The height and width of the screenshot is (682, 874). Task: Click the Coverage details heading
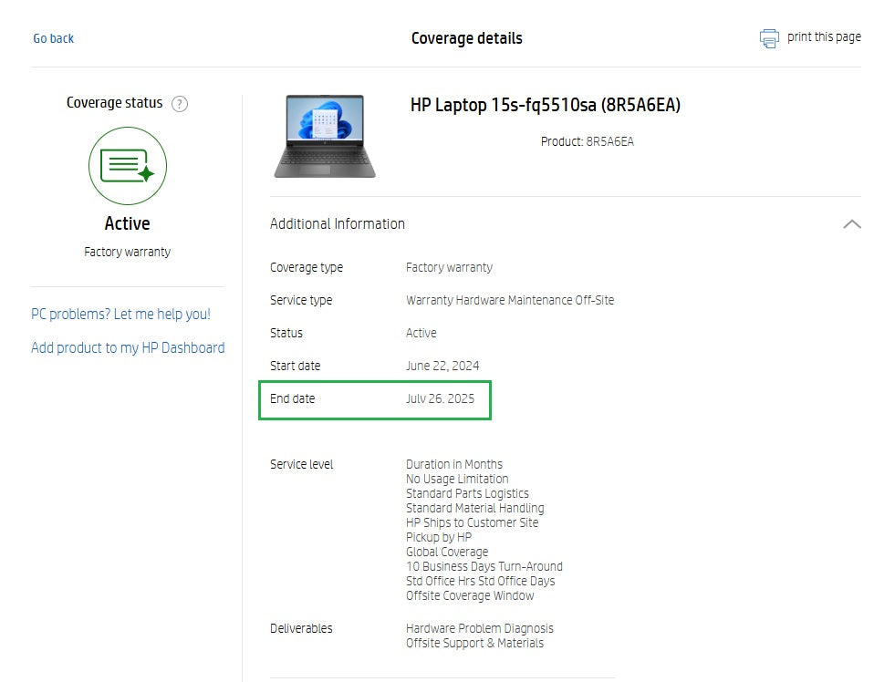tap(466, 38)
